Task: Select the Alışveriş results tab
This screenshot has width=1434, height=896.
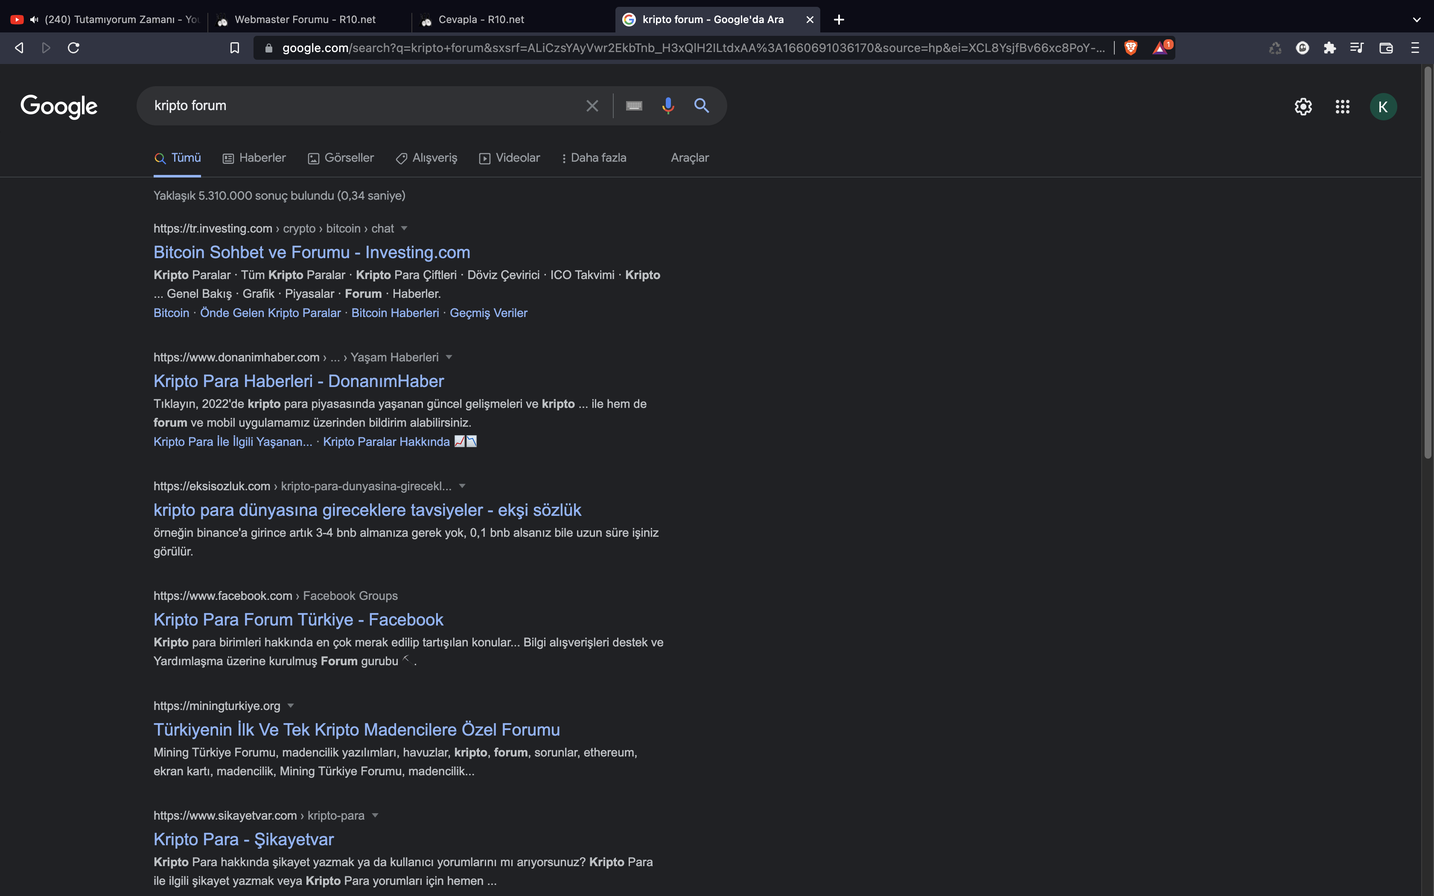Action: (427, 158)
